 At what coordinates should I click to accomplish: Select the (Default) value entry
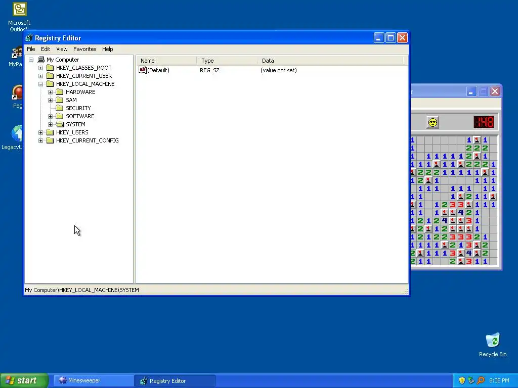click(158, 70)
